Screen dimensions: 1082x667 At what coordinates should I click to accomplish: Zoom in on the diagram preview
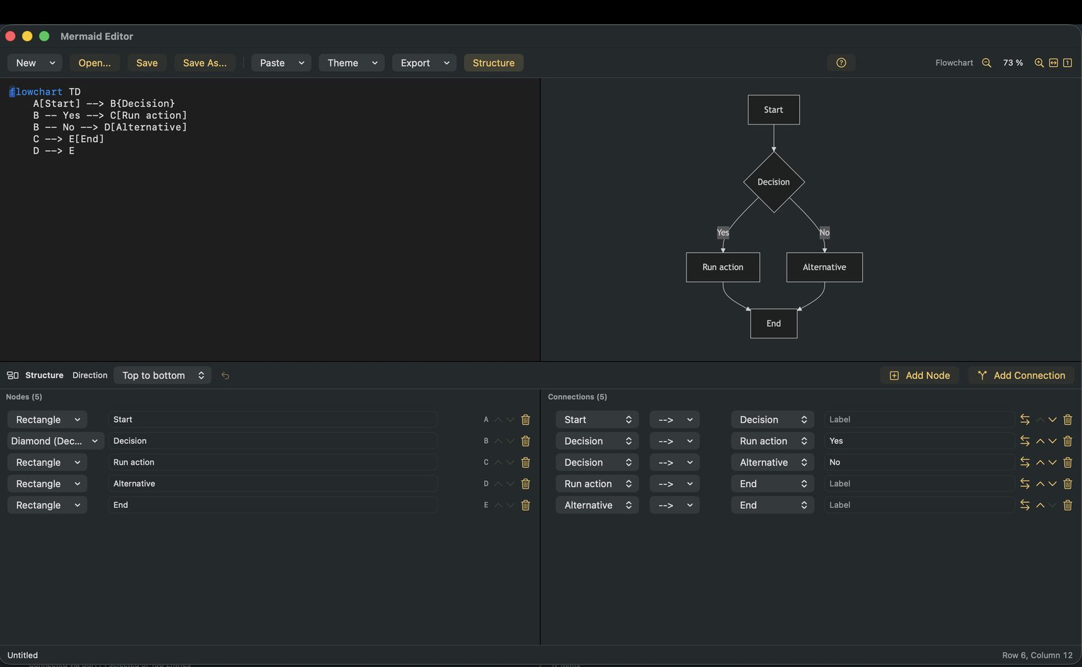[1039, 63]
